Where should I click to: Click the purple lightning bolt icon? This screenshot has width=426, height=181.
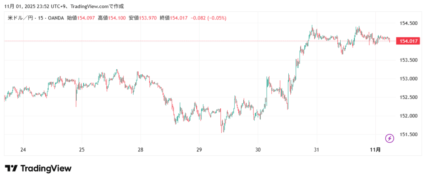pos(390,138)
